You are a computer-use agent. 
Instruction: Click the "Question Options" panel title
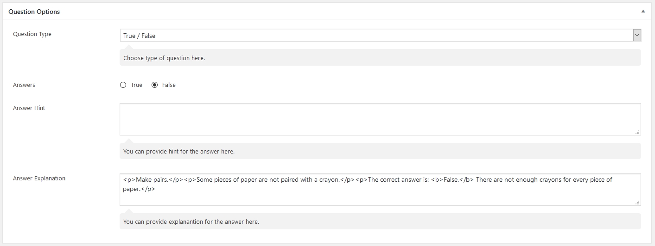(34, 12)
